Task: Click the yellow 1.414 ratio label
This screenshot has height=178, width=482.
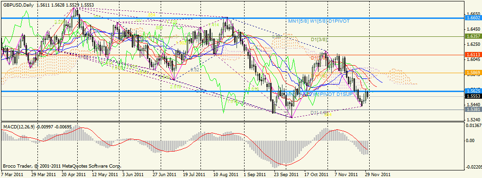Action: click(x=214, y=25)
